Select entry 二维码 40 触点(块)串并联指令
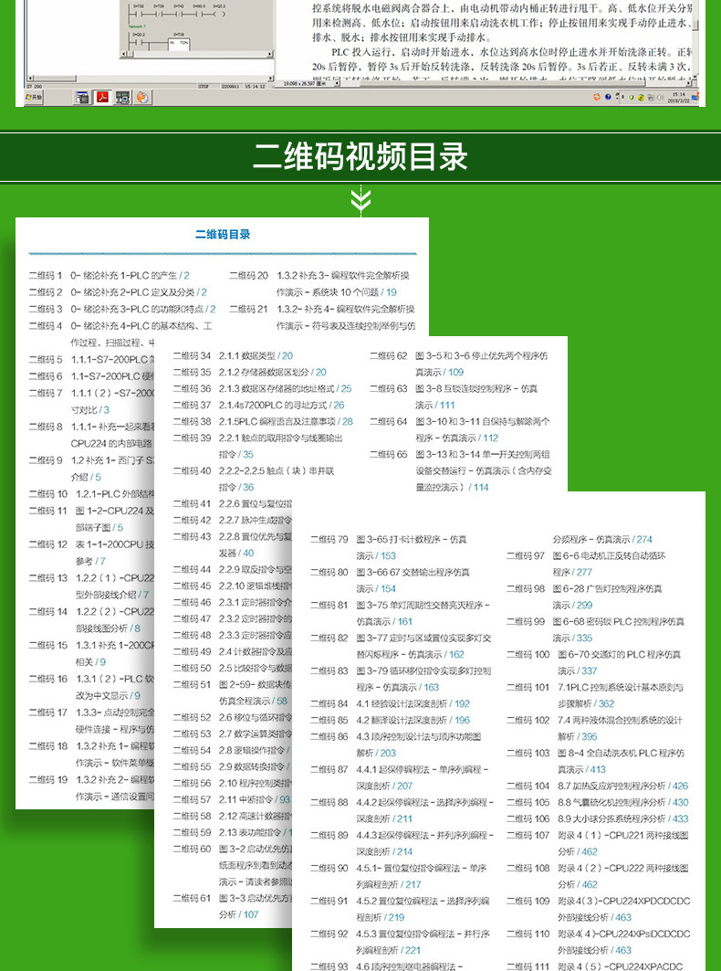 [254, 480]
